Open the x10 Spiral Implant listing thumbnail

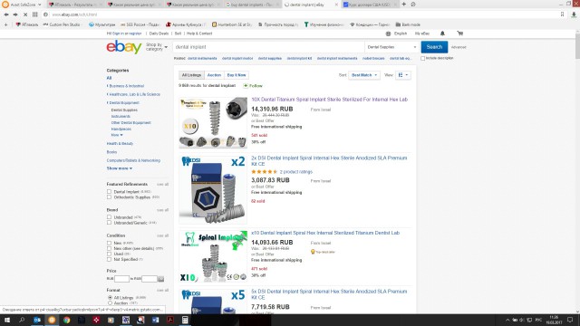click(213, 255)
